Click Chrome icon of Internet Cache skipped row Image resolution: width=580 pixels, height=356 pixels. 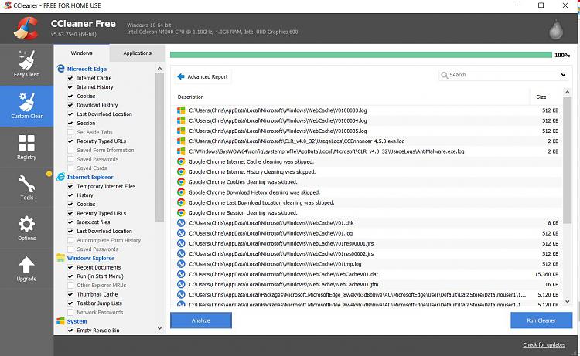pos(181,161)
